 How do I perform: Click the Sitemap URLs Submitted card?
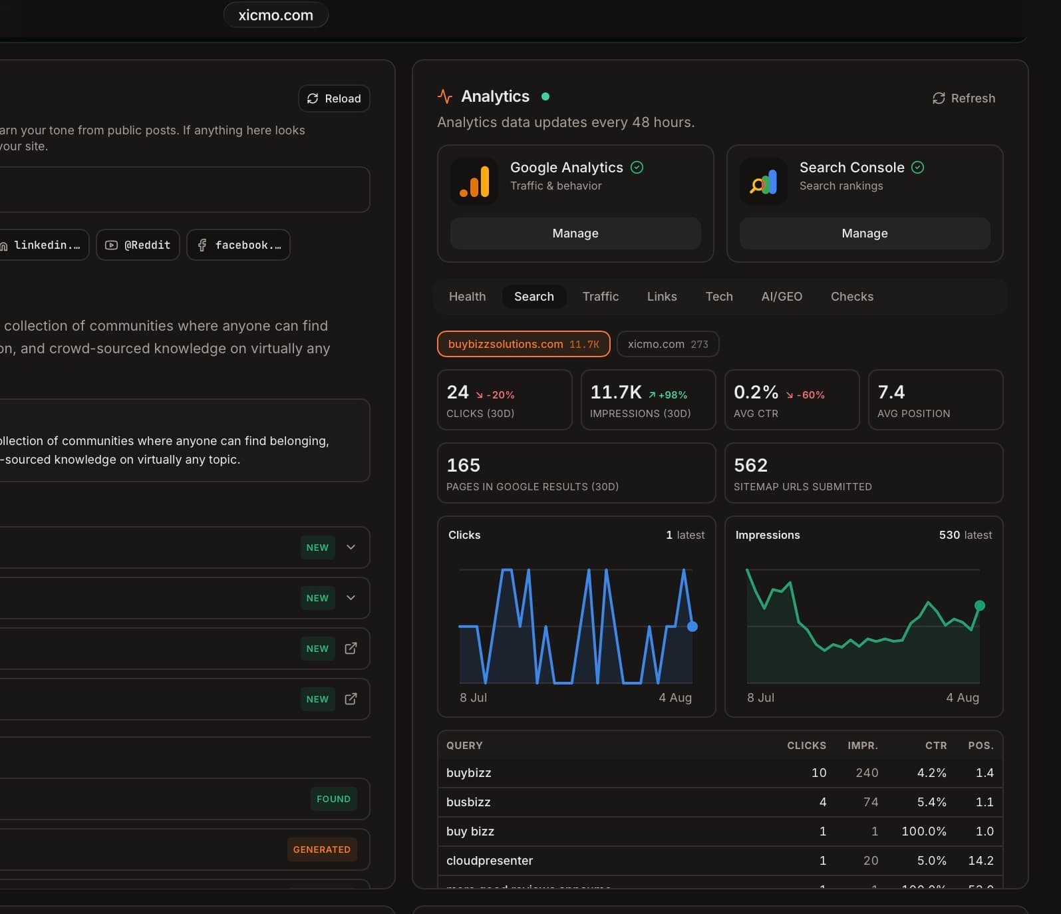point(864,473)
